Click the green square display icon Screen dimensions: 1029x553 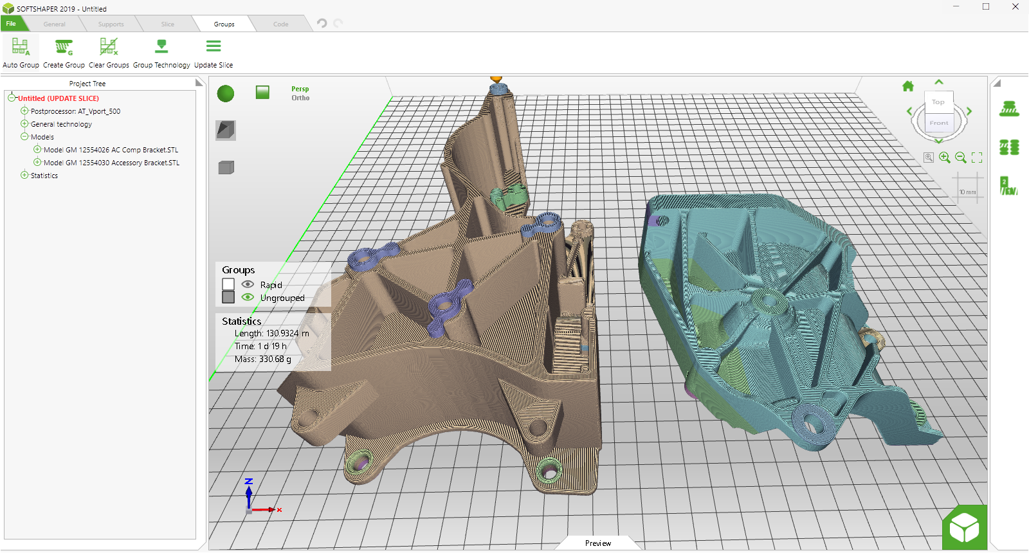click(262, 93)
